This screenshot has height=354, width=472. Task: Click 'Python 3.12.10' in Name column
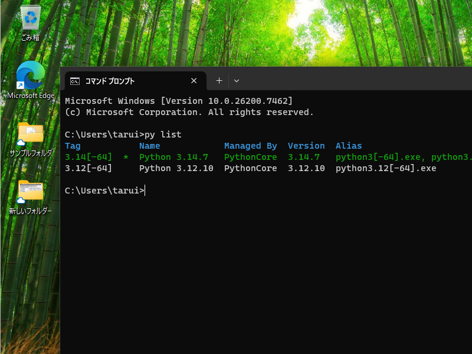[x=176, y=168]
